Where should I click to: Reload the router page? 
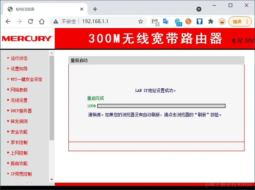pyautogui.click(x=31, y=21)
